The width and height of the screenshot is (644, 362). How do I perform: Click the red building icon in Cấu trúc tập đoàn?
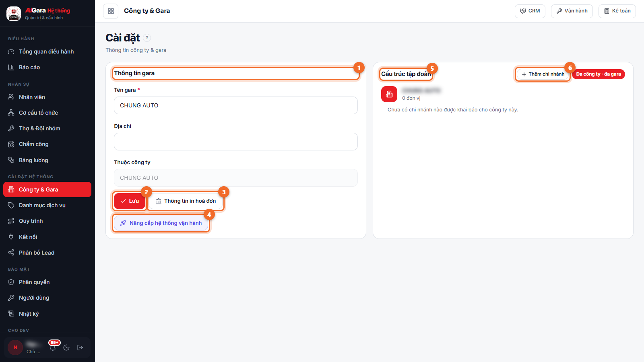(x=389, y=94)
